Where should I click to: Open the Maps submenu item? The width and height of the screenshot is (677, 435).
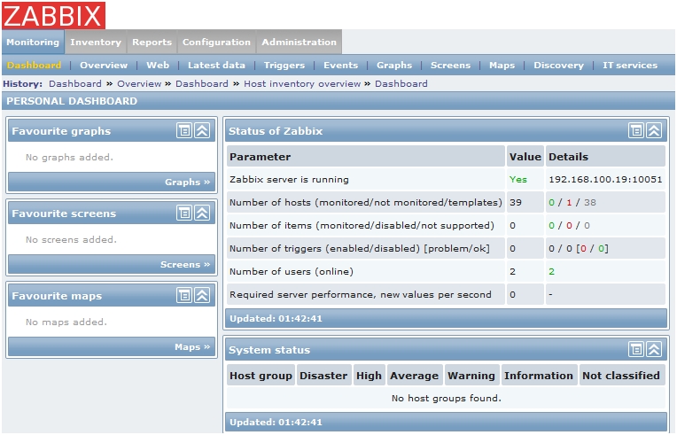click(x=502, y=66)
